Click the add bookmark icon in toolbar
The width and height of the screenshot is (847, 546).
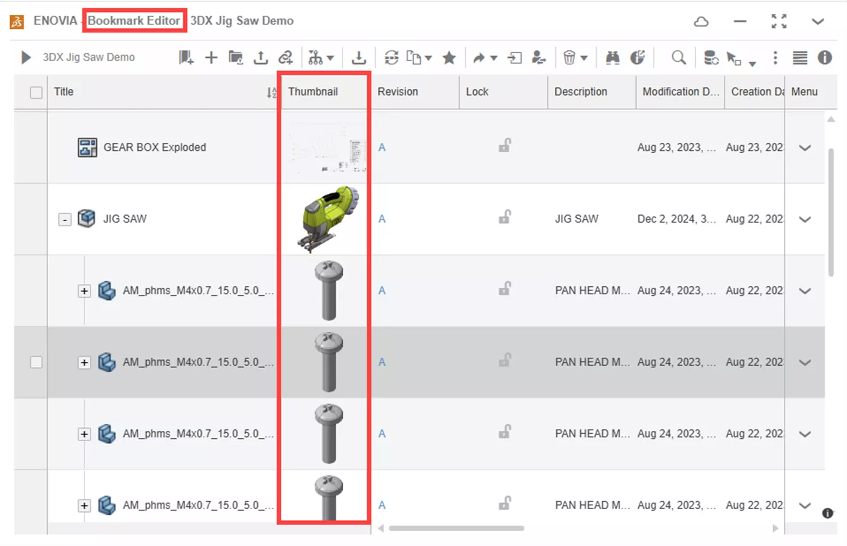coord(186,57)
